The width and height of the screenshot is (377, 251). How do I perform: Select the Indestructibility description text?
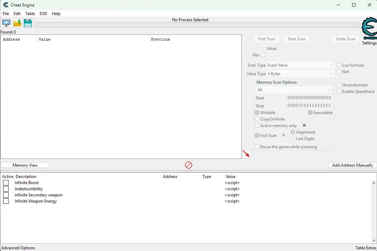[29, 189]
